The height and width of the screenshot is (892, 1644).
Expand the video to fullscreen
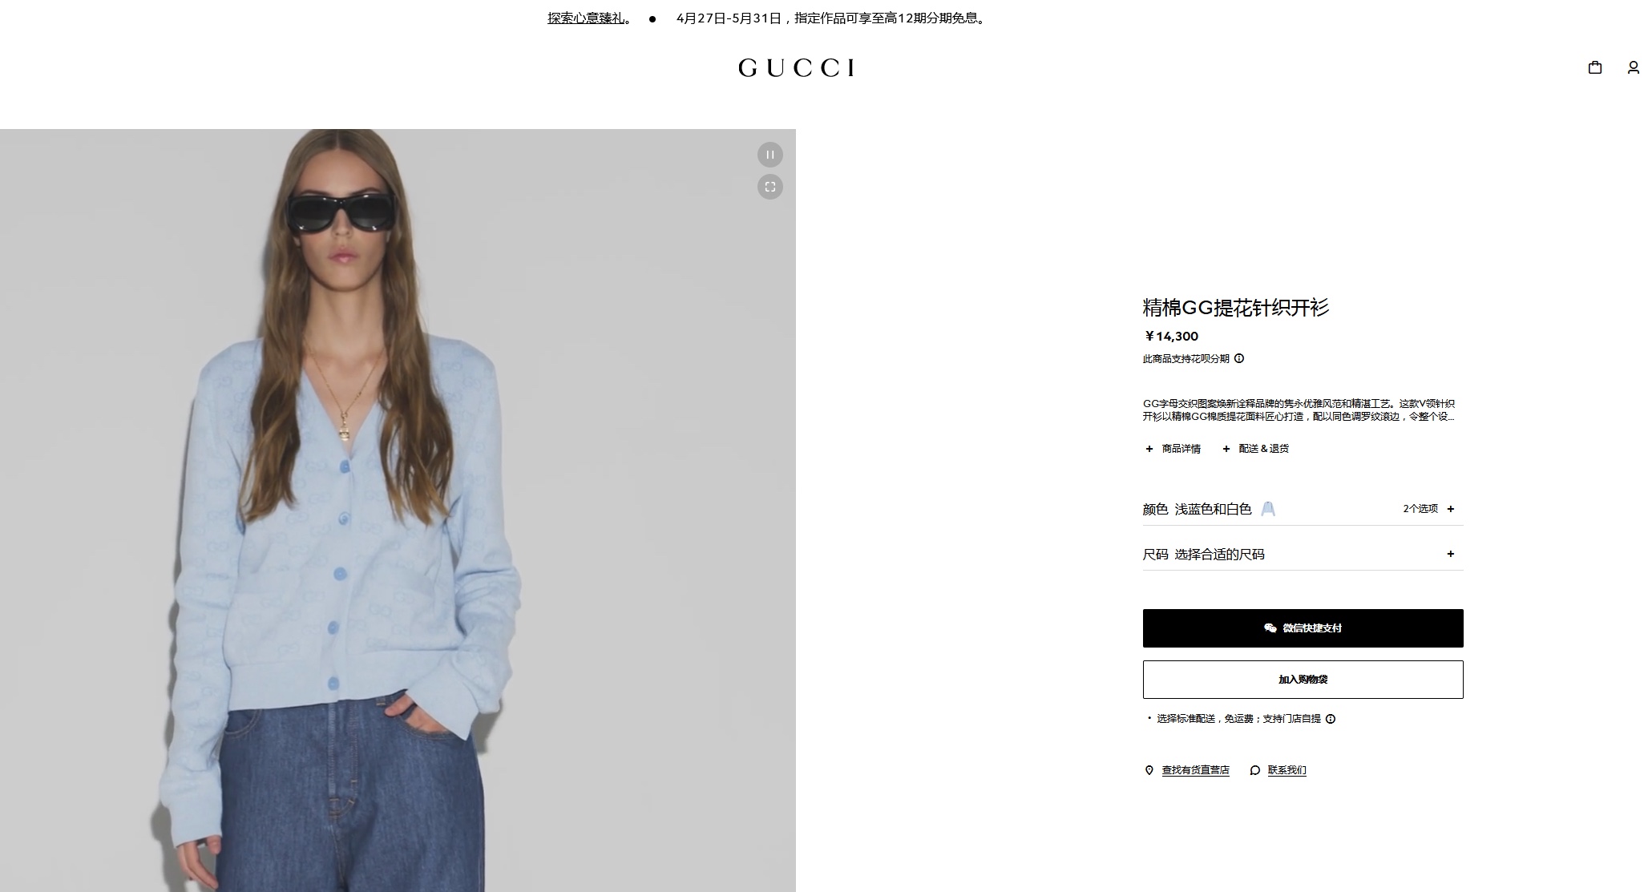pyautogui.click(x=769, y=187)
